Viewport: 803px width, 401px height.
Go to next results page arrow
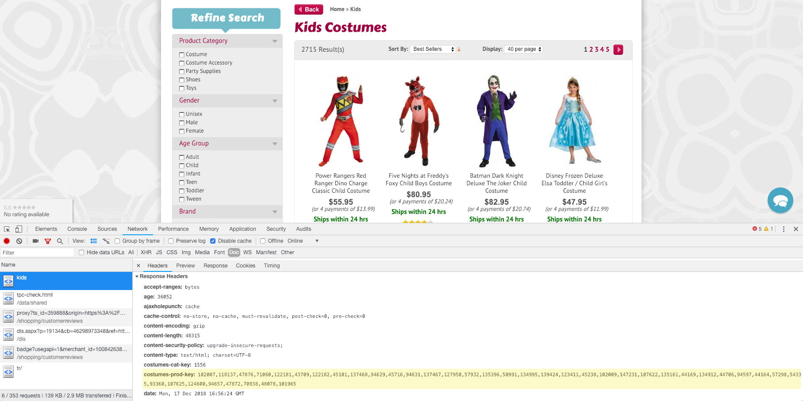(619, 50)
